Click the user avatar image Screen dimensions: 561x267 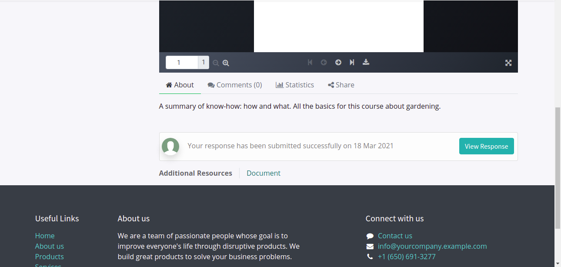[x=170, y=147]
